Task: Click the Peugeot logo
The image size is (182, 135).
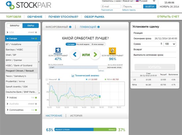Action: click(58, 51)
